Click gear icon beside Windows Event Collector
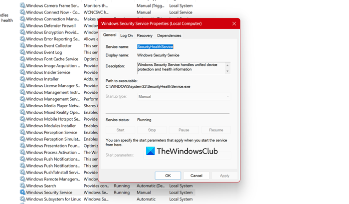The height and width of the screenshot is (204, 349). 22,45
